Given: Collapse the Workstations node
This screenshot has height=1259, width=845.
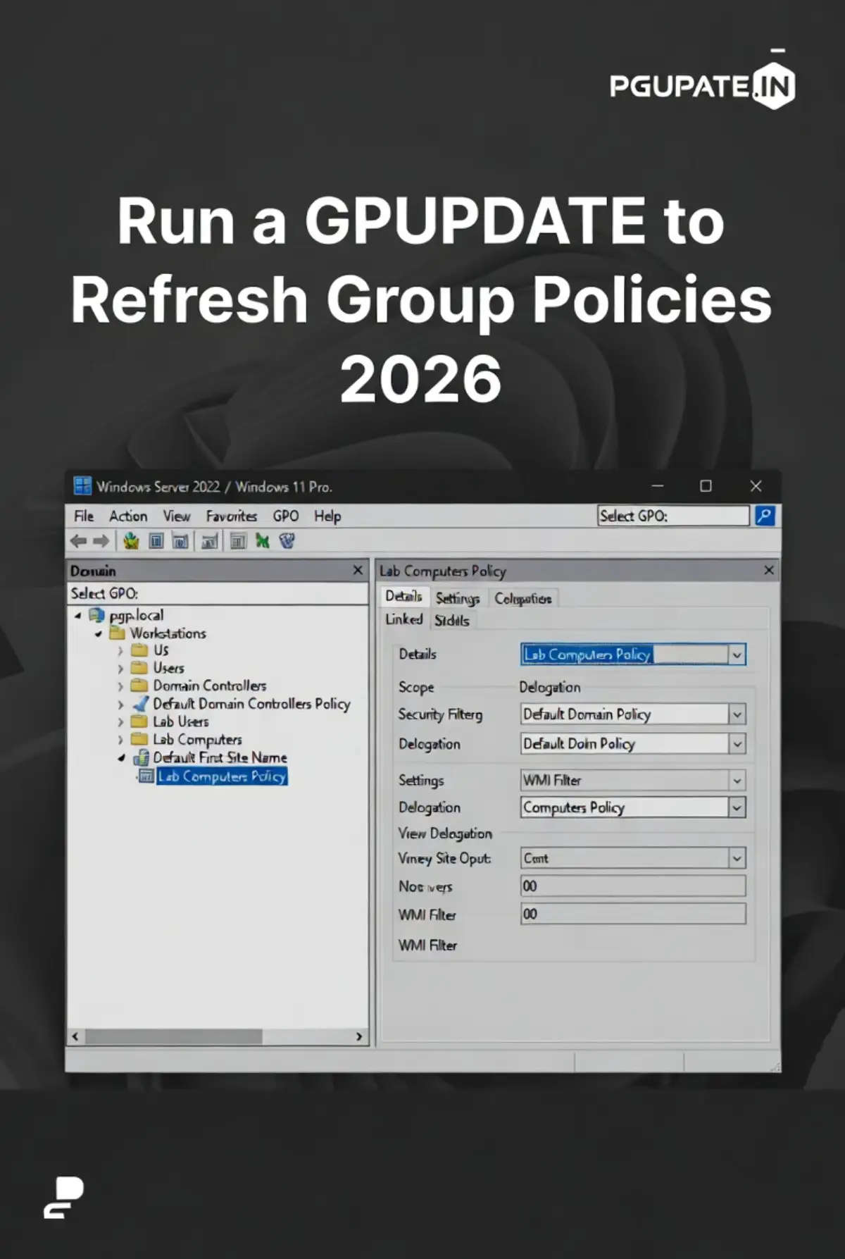Looking at the screenshot, I should pos(98,633).
